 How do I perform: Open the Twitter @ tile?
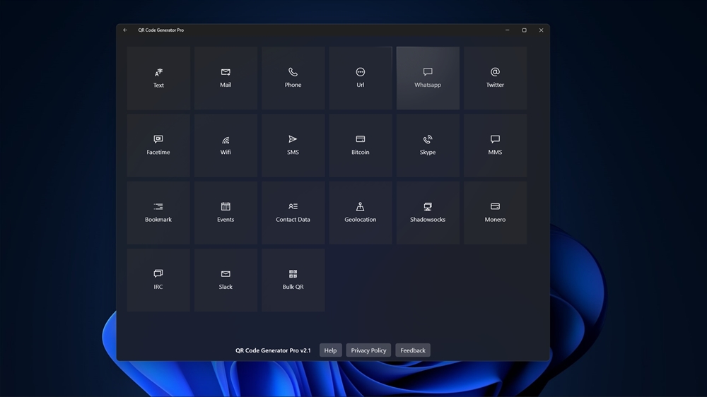495,78
